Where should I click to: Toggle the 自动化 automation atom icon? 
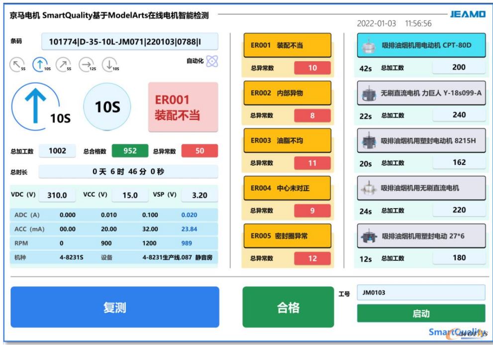[212, 61]
